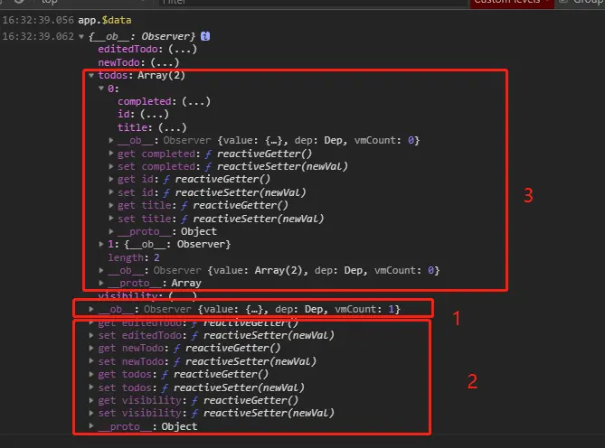
Task: Expand __ob__ Observer with value: Array(2)
Action: click(101, 270)
